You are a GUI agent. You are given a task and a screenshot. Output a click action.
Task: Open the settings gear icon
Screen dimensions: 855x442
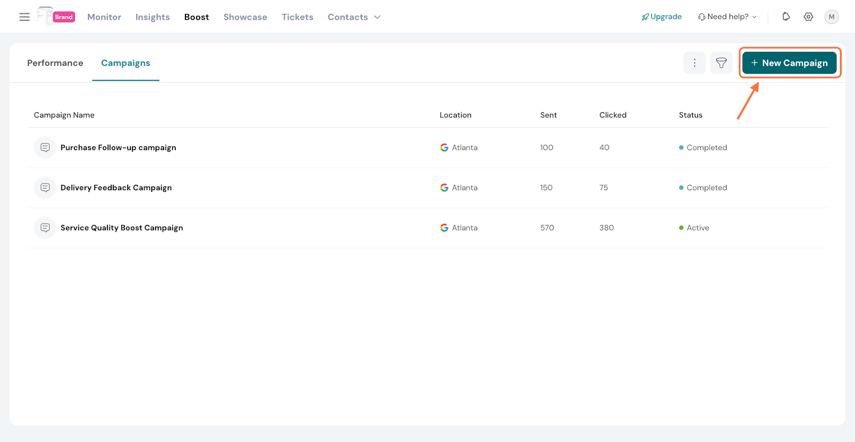click(809, 17)
